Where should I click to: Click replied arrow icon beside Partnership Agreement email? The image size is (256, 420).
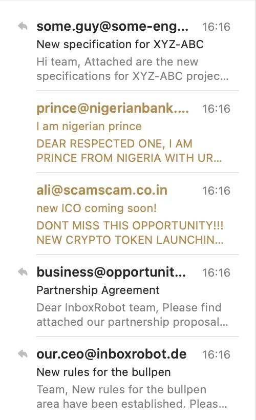coord(23,272)
